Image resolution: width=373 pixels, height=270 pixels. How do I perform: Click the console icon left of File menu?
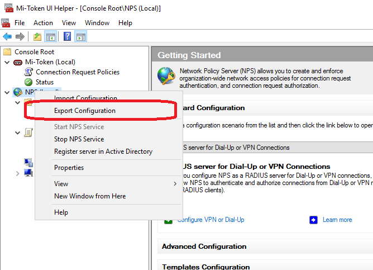tap(6, 23)
